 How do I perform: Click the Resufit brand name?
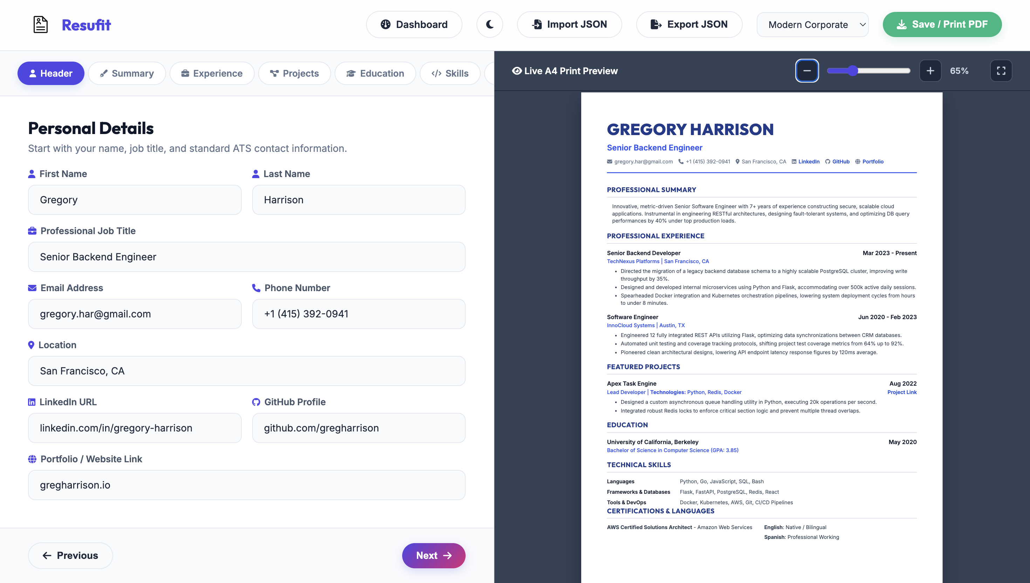[86, 25]
